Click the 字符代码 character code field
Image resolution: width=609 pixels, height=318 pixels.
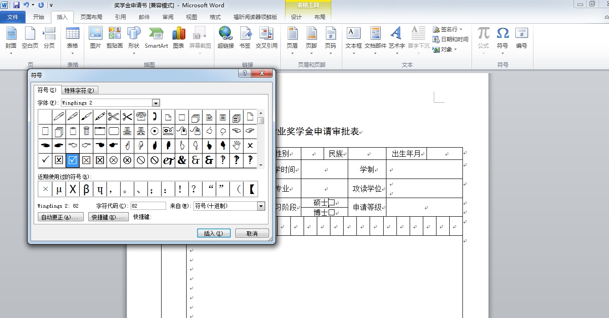coord(148,206)
